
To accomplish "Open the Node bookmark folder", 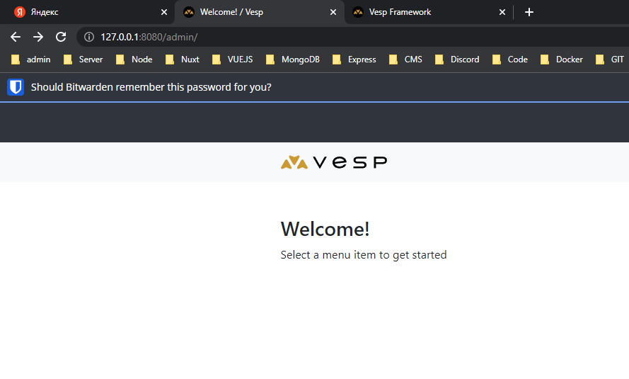I will pos(134,60).
